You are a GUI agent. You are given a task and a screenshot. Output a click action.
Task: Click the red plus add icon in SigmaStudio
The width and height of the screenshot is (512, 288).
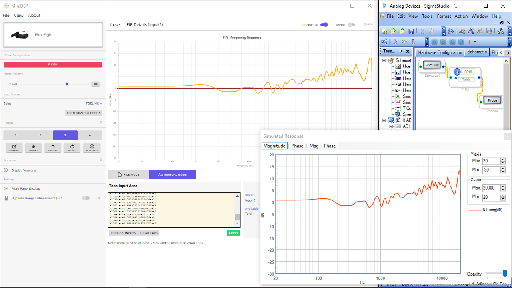(470, 42)
